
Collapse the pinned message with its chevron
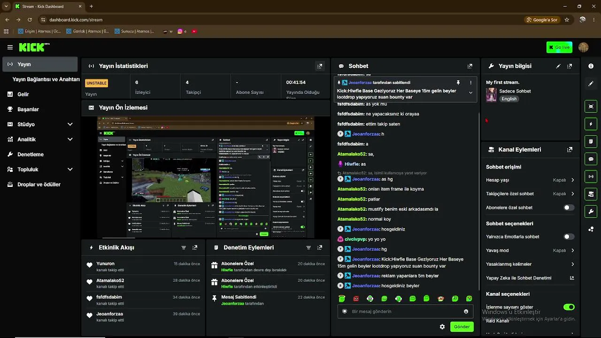pos(470,92)
